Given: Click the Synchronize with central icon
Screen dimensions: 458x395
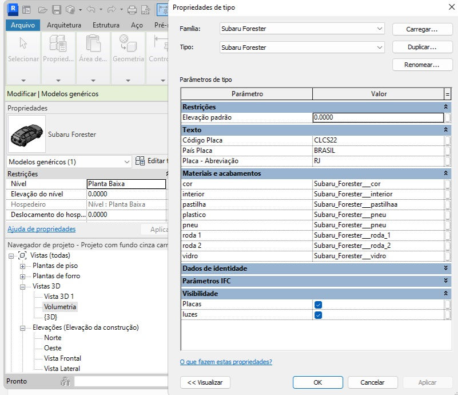Looking at the screenshot, I should [x=70, y=10].
